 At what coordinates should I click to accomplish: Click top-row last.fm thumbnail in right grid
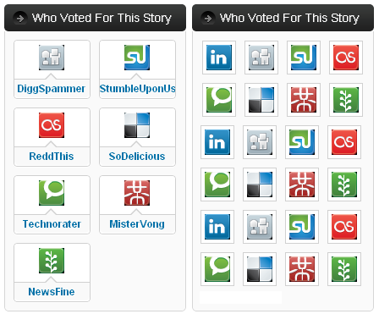pos(346,58)
